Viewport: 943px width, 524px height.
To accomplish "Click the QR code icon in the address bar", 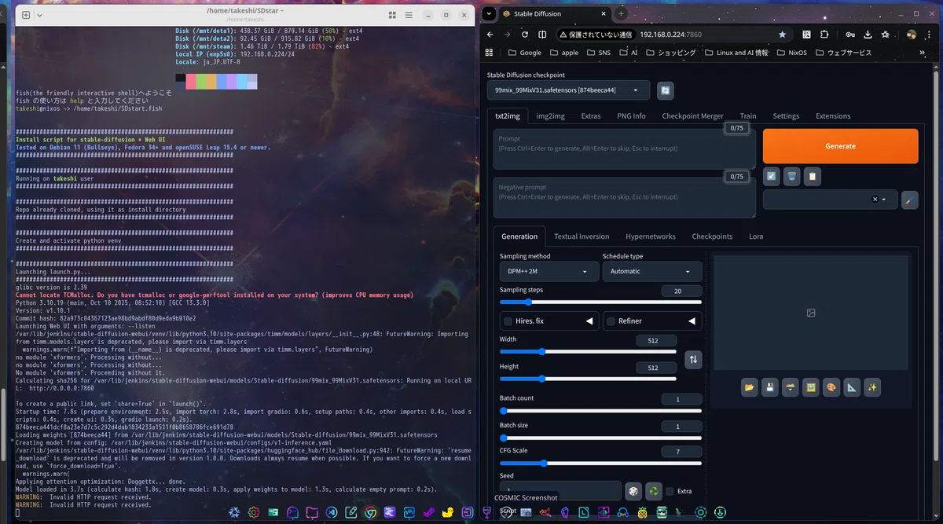I will pyautogui.click(x=806, y=35).
